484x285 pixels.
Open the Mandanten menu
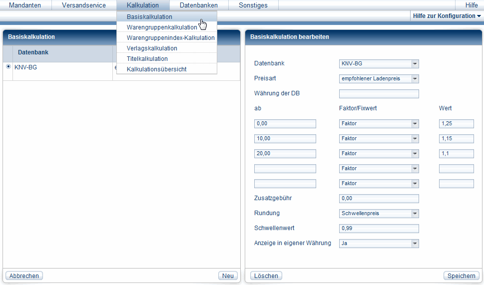click(x=25, y=5)
